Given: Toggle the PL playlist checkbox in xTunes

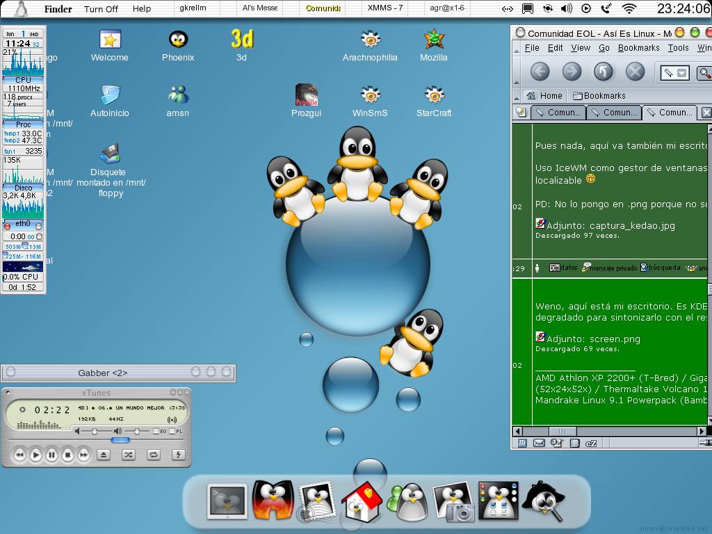Looking at the screenshot, I should [x=172, y=432].
